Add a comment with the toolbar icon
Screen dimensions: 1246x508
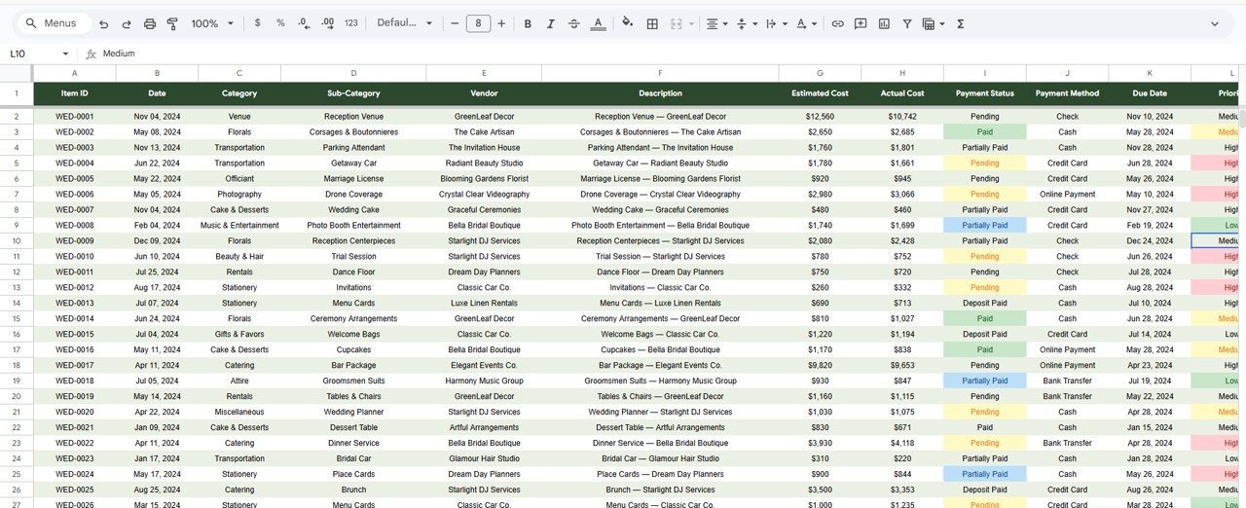tap(861, 23)
